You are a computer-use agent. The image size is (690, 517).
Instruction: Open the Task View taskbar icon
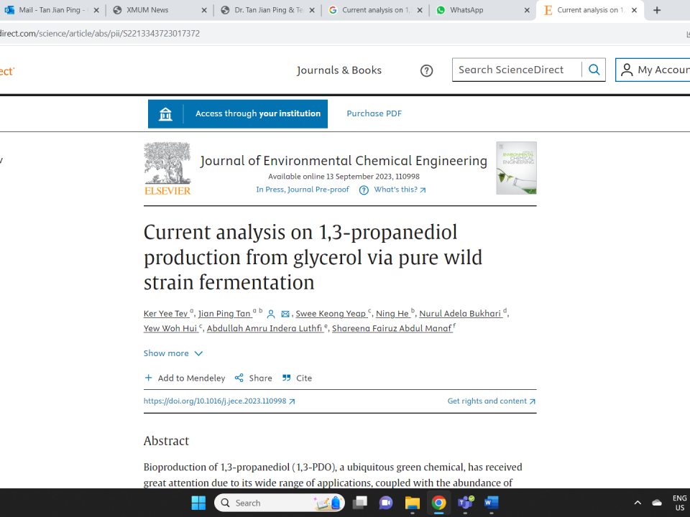[x=359, y=503]
